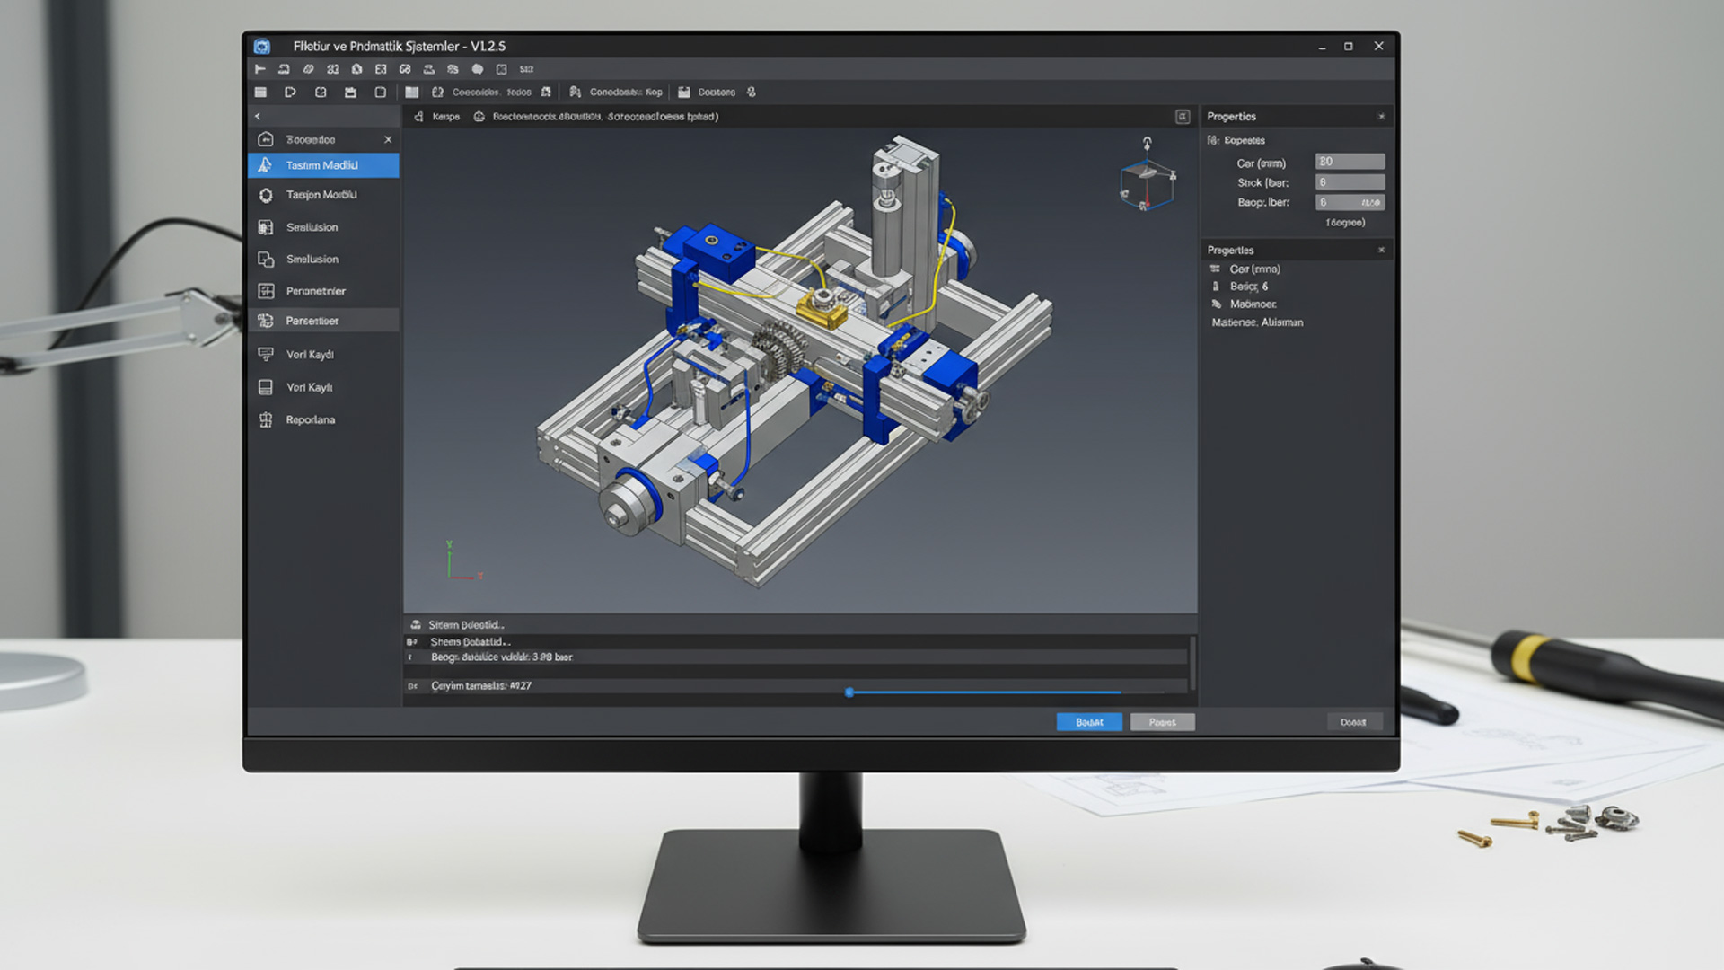
Task: Collapse the left sidebar with arrow
Action: pyautogui.click(x=258, y=117)
